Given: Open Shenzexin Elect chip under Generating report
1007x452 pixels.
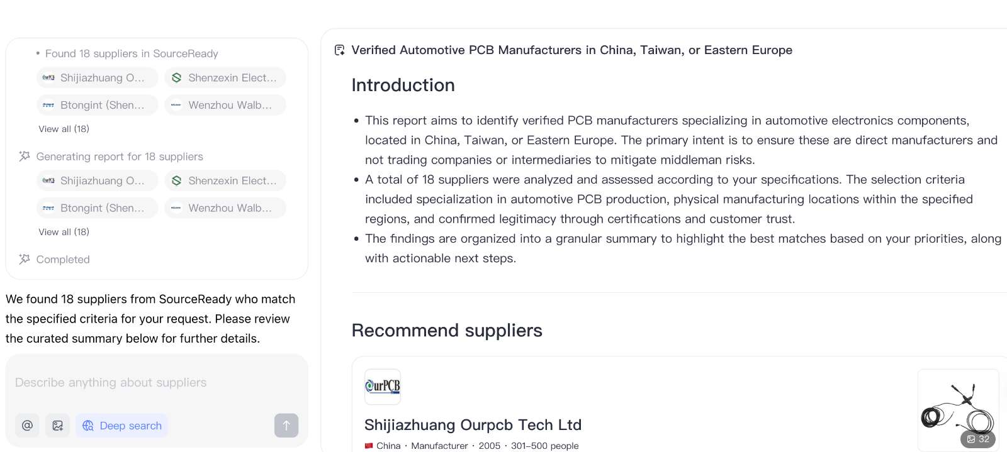Looking at the screenshot, I should (x=225, y=181).
